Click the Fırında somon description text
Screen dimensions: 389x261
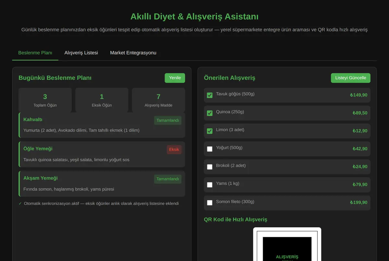point(69,189)
